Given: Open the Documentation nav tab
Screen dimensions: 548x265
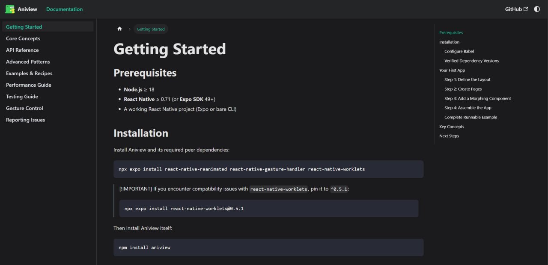Looking at the screenshot, I should pyautogui.click(x=64, y=9).
